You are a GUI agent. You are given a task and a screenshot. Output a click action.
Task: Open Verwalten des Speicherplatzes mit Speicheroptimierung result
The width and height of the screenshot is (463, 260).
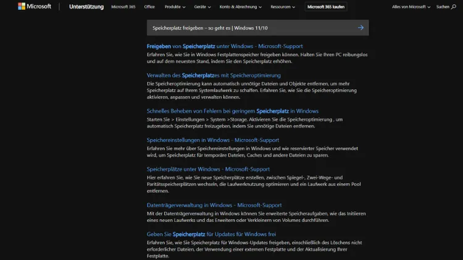pos(214,75)
